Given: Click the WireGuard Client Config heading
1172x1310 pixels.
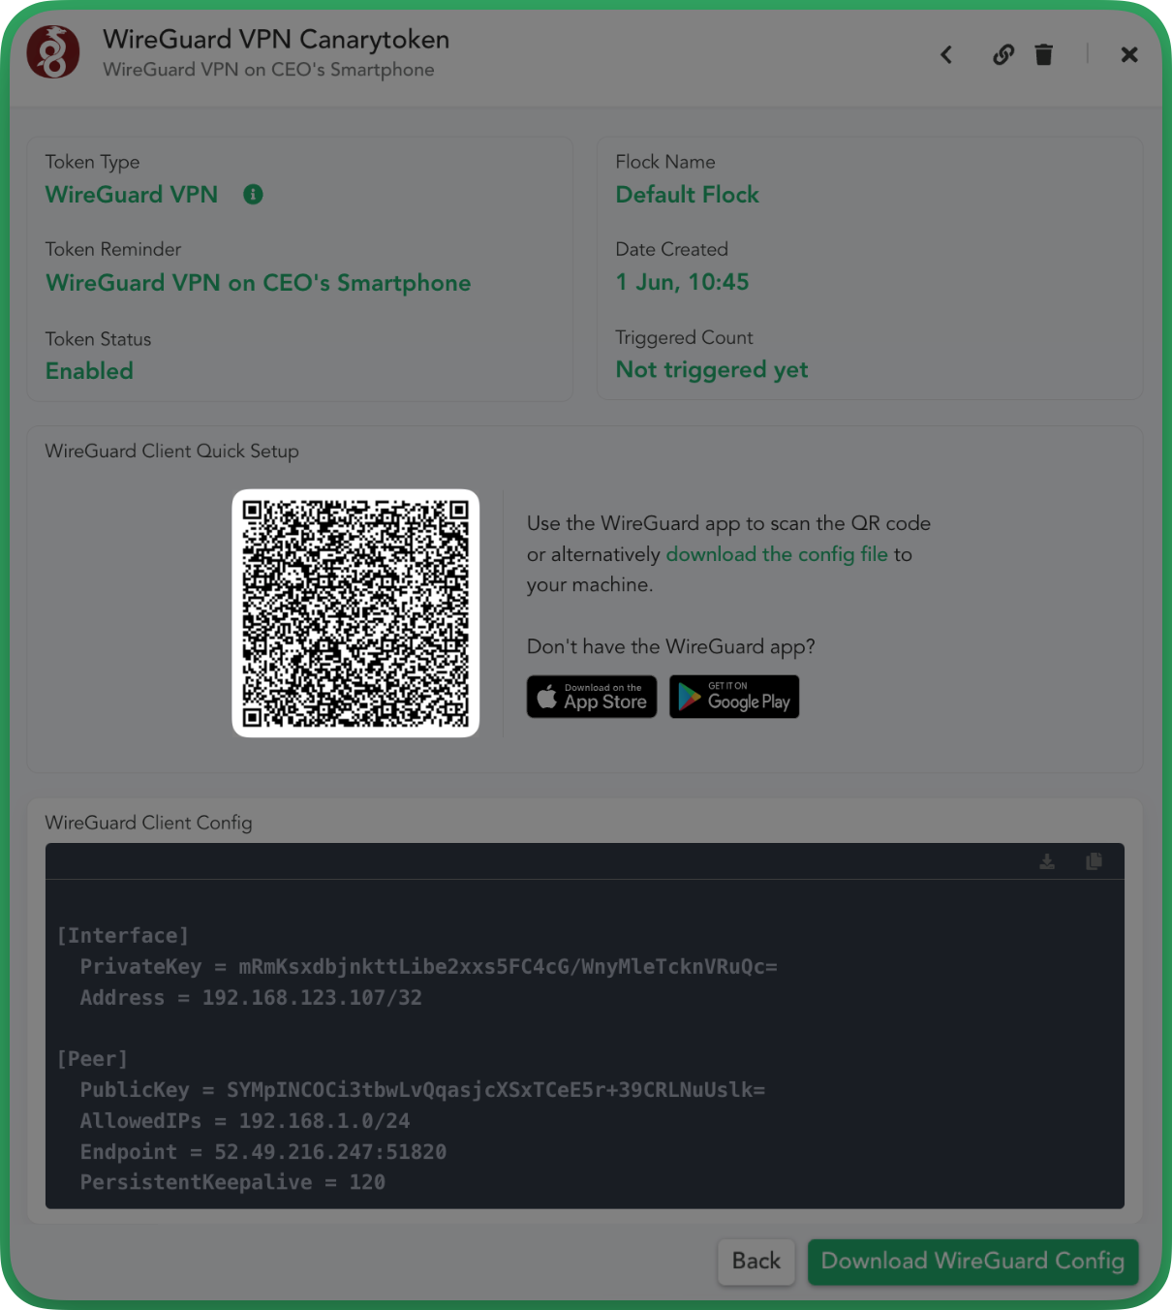Looking at the screenshot, I should tap(149, 824).
